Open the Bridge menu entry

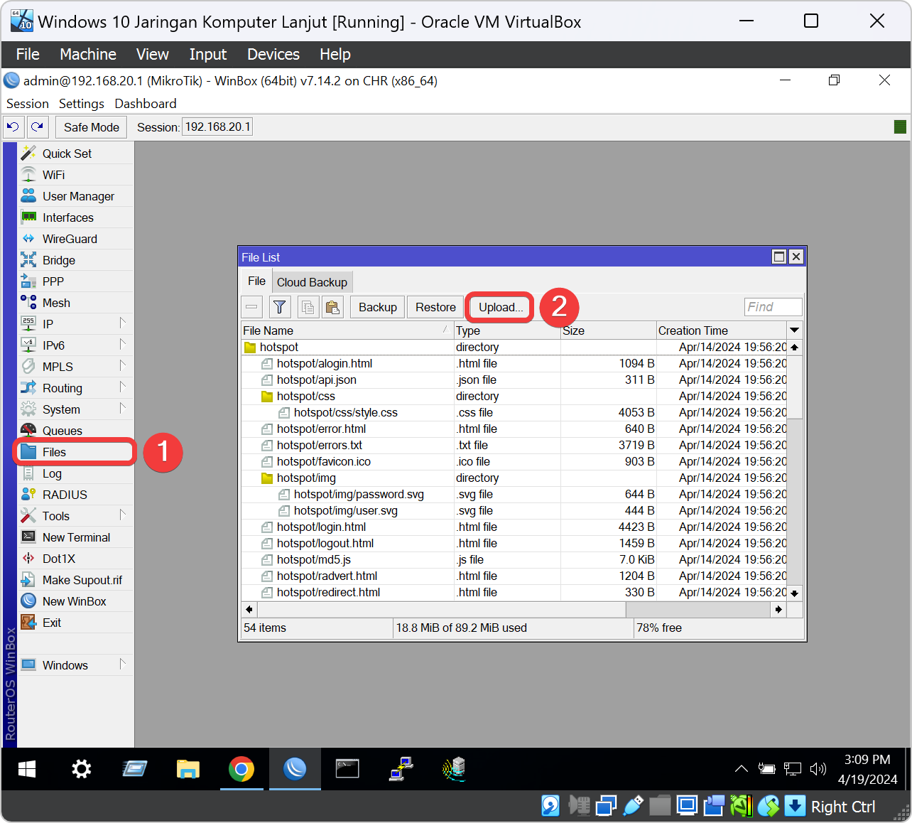click(x=75, y=260)
